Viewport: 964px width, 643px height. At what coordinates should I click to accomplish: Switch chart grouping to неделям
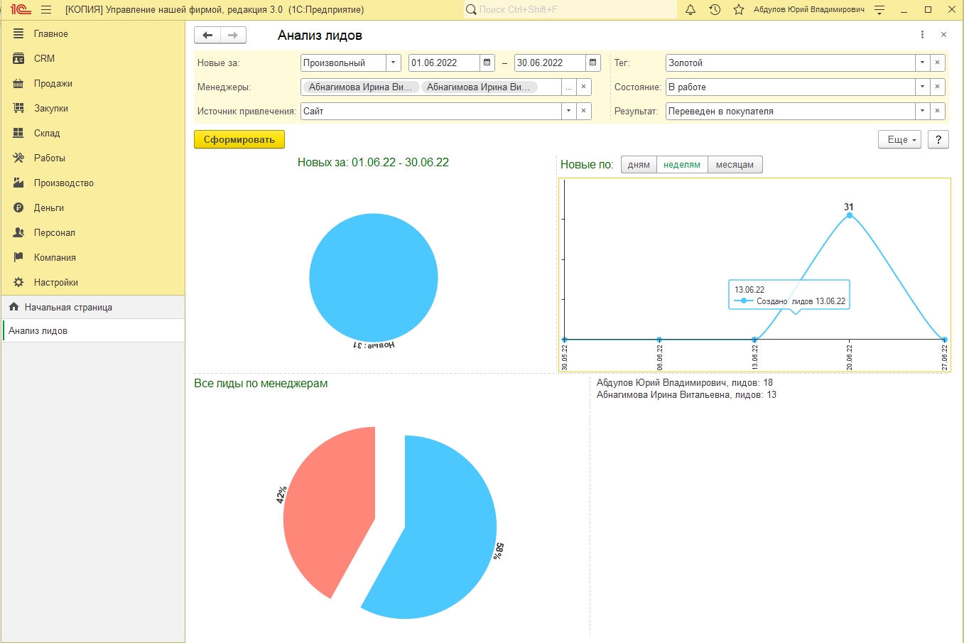tap(682, 165)
